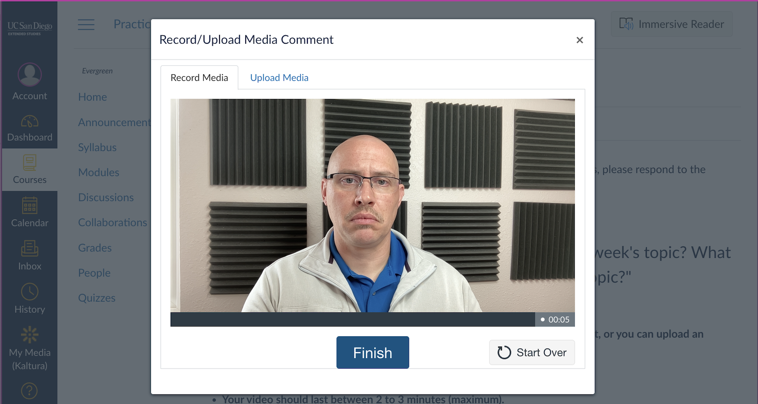
Task: Toggle the hamburger course navigation menu
Action: coord(86,25)
